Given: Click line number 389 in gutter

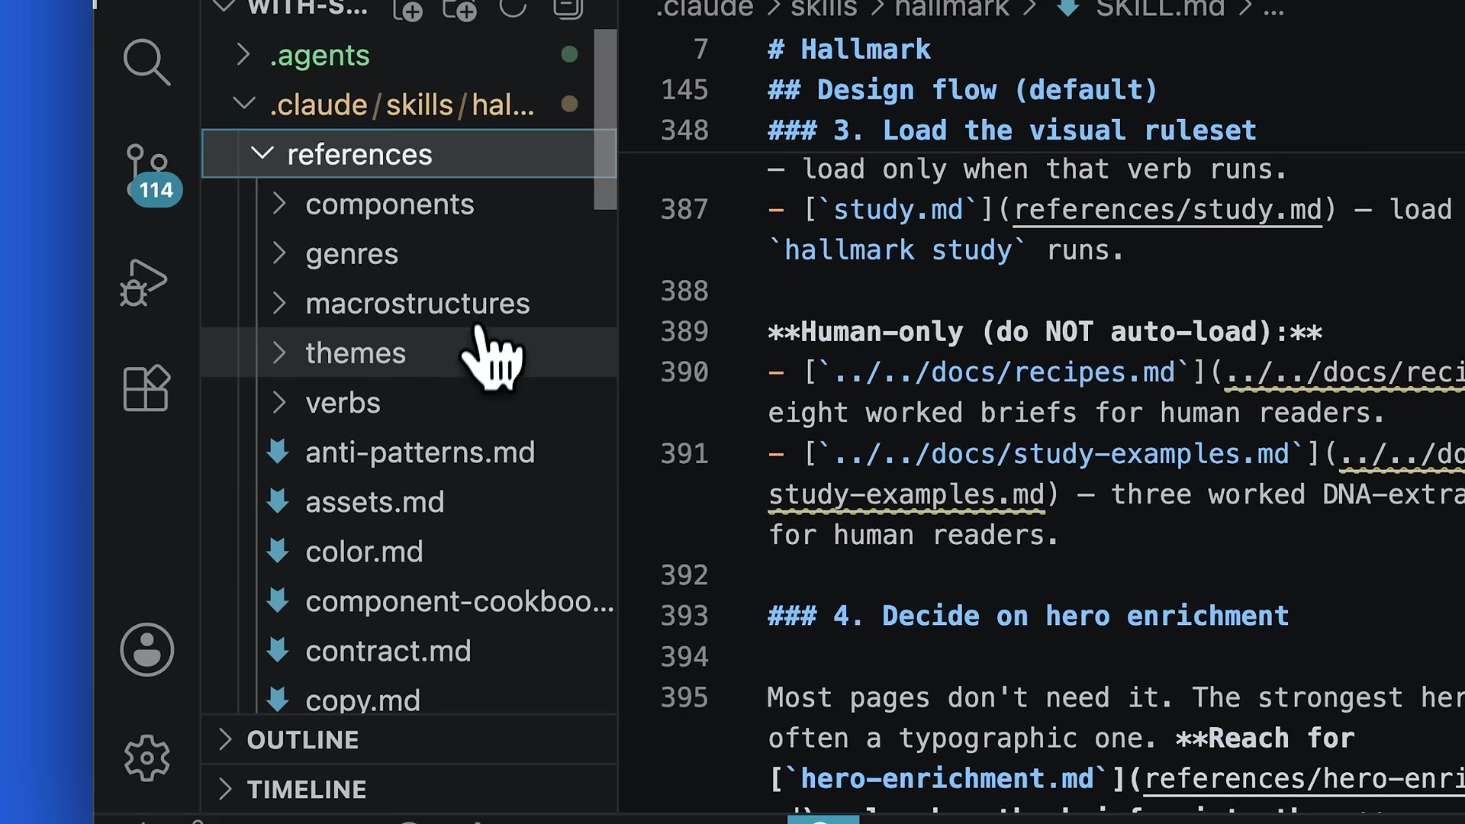Looking at the screenshot, I should click(x=684, y=332).
